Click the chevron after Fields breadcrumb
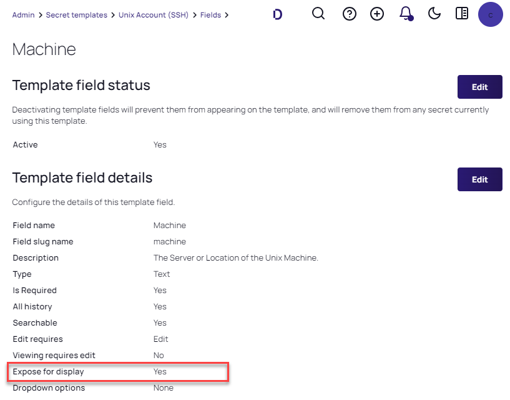The height and width of the screenshot is (400, 510). (x=227, y=15)
